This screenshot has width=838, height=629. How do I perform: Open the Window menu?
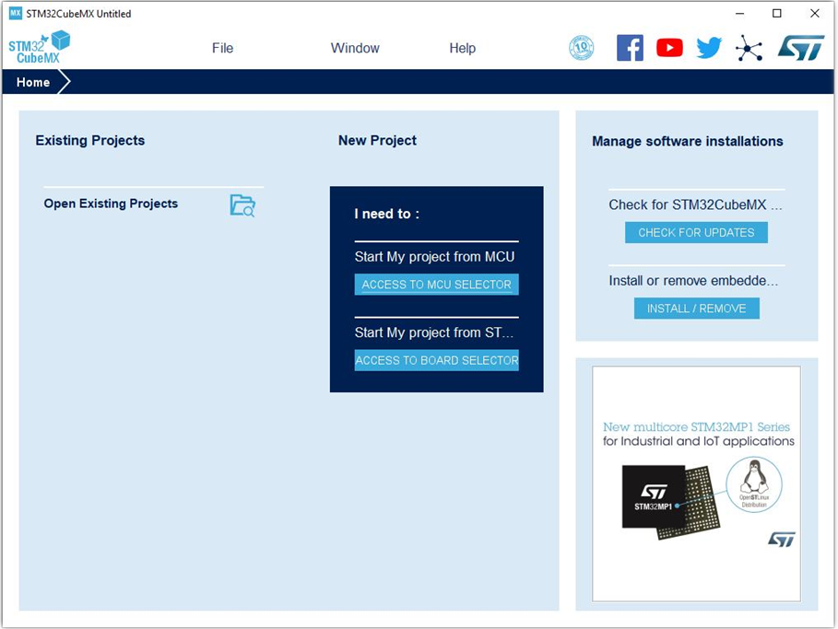[x=355, y=48]
